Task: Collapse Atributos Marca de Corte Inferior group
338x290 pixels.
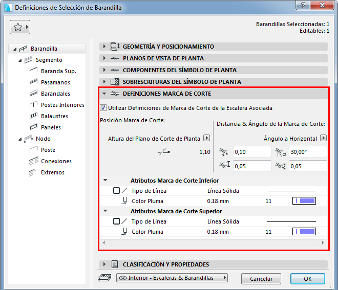Action: (x=105, y=180)
